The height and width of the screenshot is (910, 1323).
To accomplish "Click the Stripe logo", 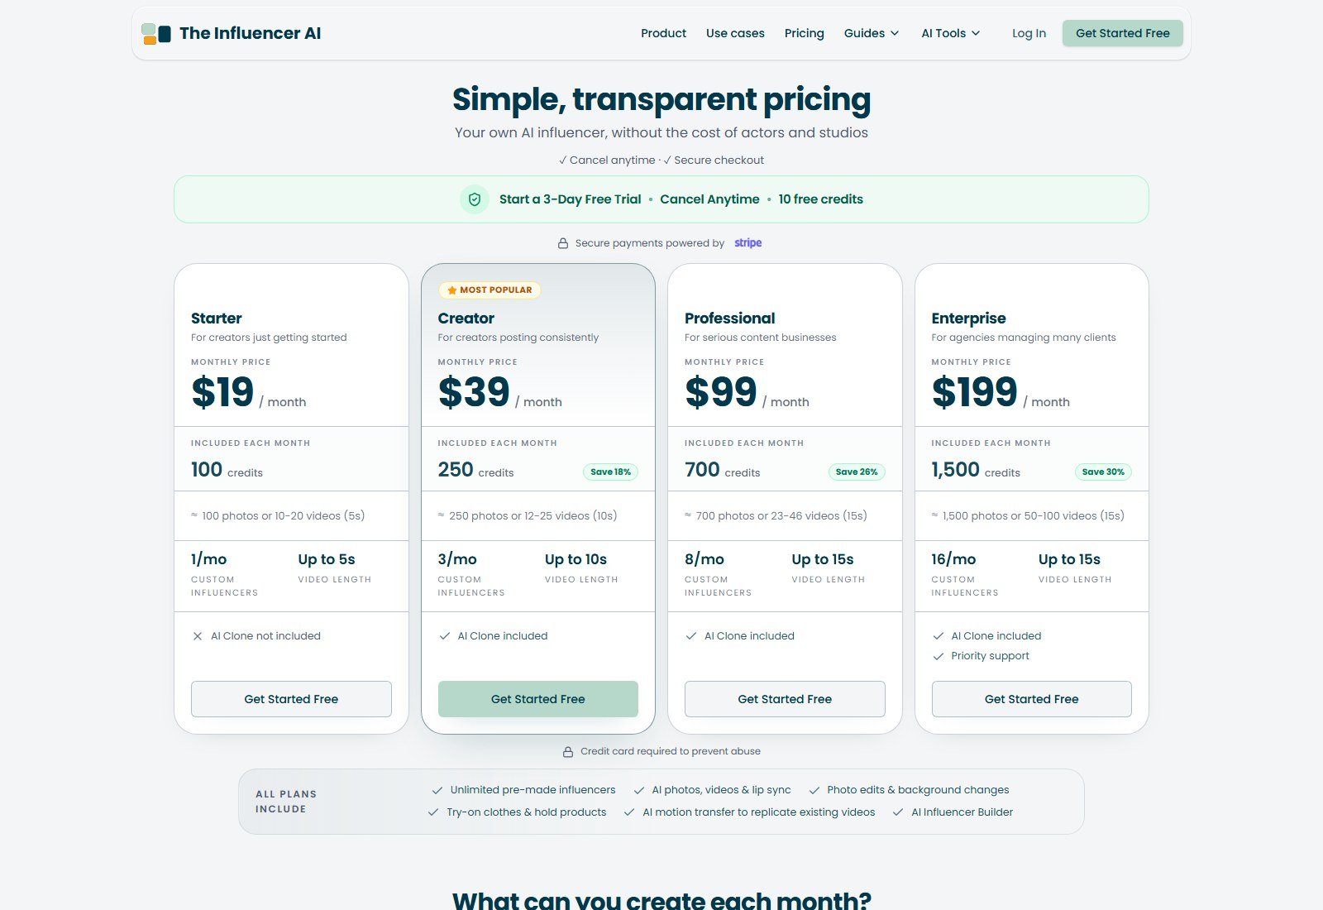I will (748, 242).
